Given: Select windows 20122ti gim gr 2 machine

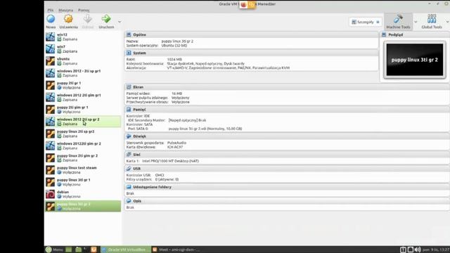Looking at the screenshot, I should (x=83, y=145).
